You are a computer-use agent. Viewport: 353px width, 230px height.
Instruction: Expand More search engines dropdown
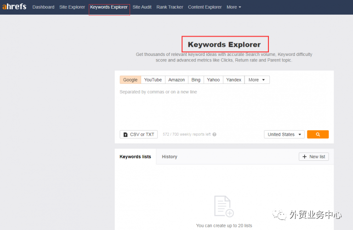tap(257, 80)
